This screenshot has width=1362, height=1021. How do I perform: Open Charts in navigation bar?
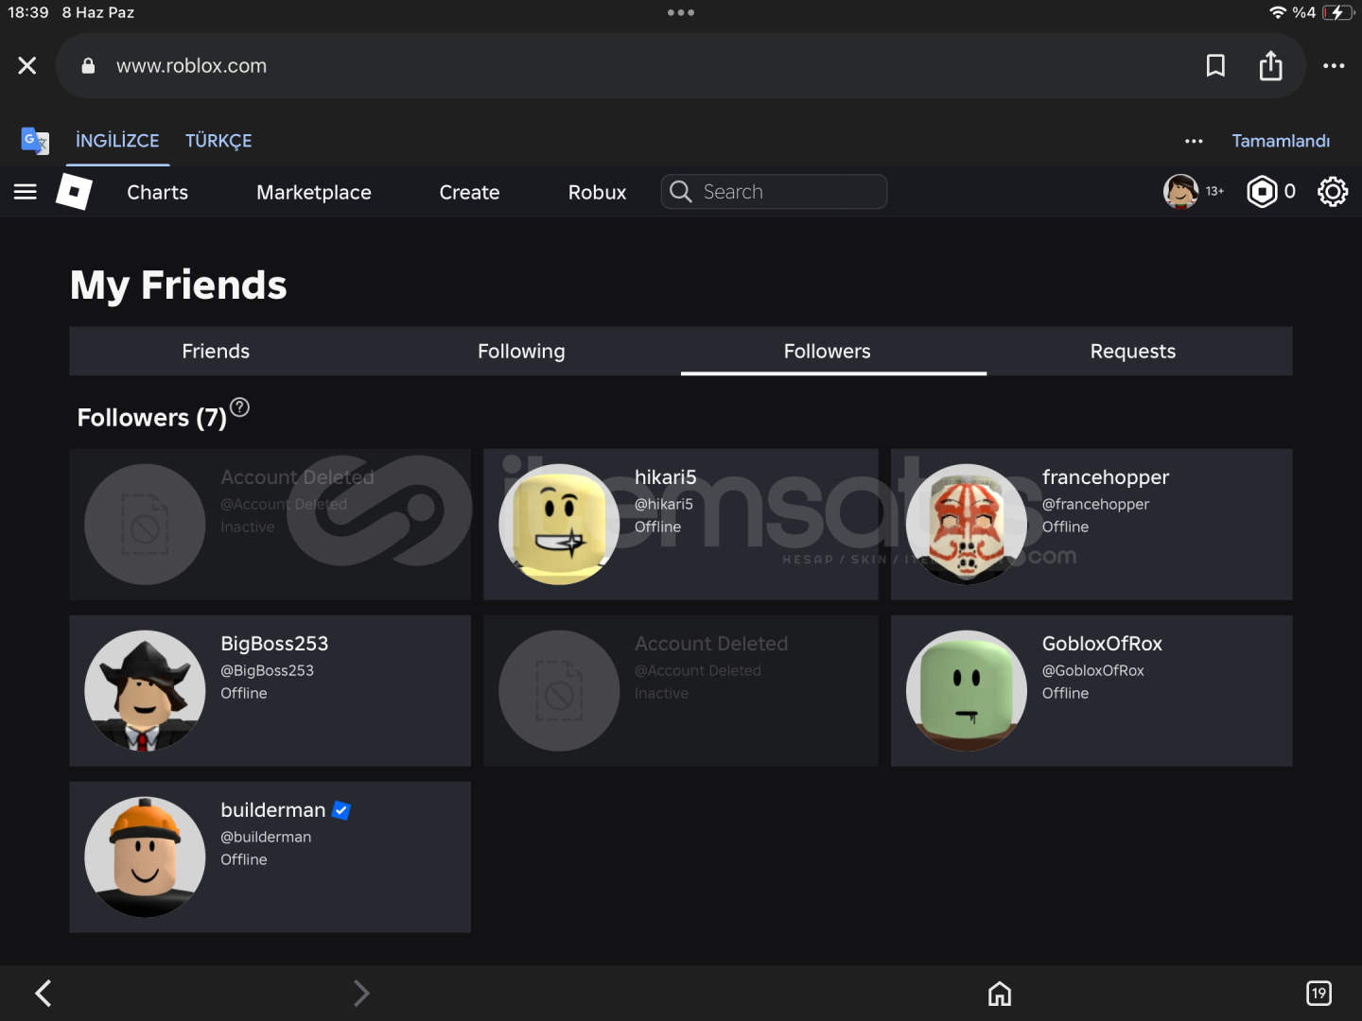pos(158,192)
